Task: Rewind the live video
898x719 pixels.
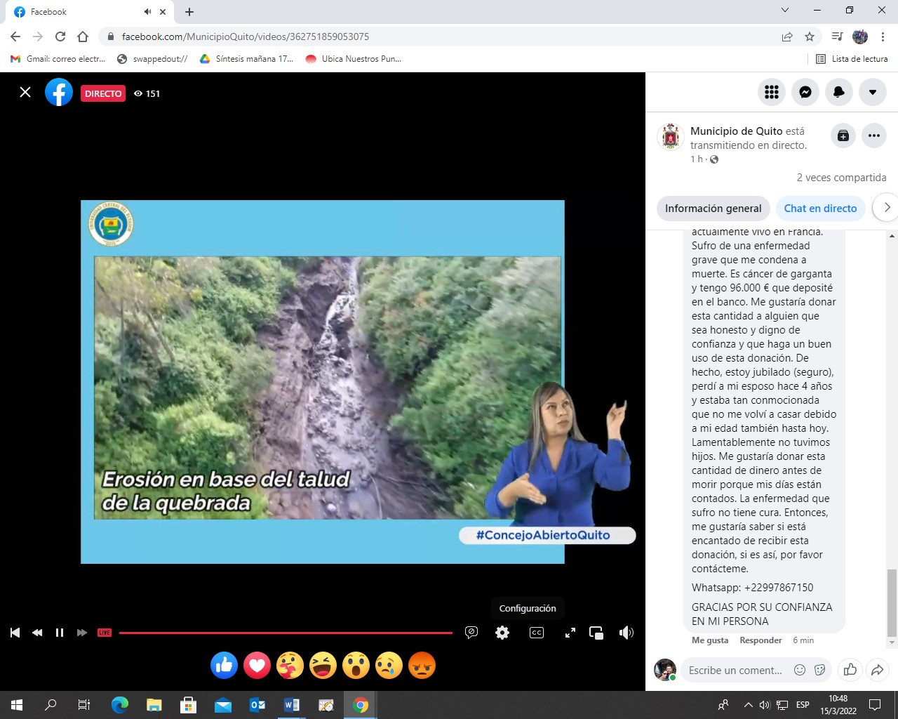Action: (37, 633)
